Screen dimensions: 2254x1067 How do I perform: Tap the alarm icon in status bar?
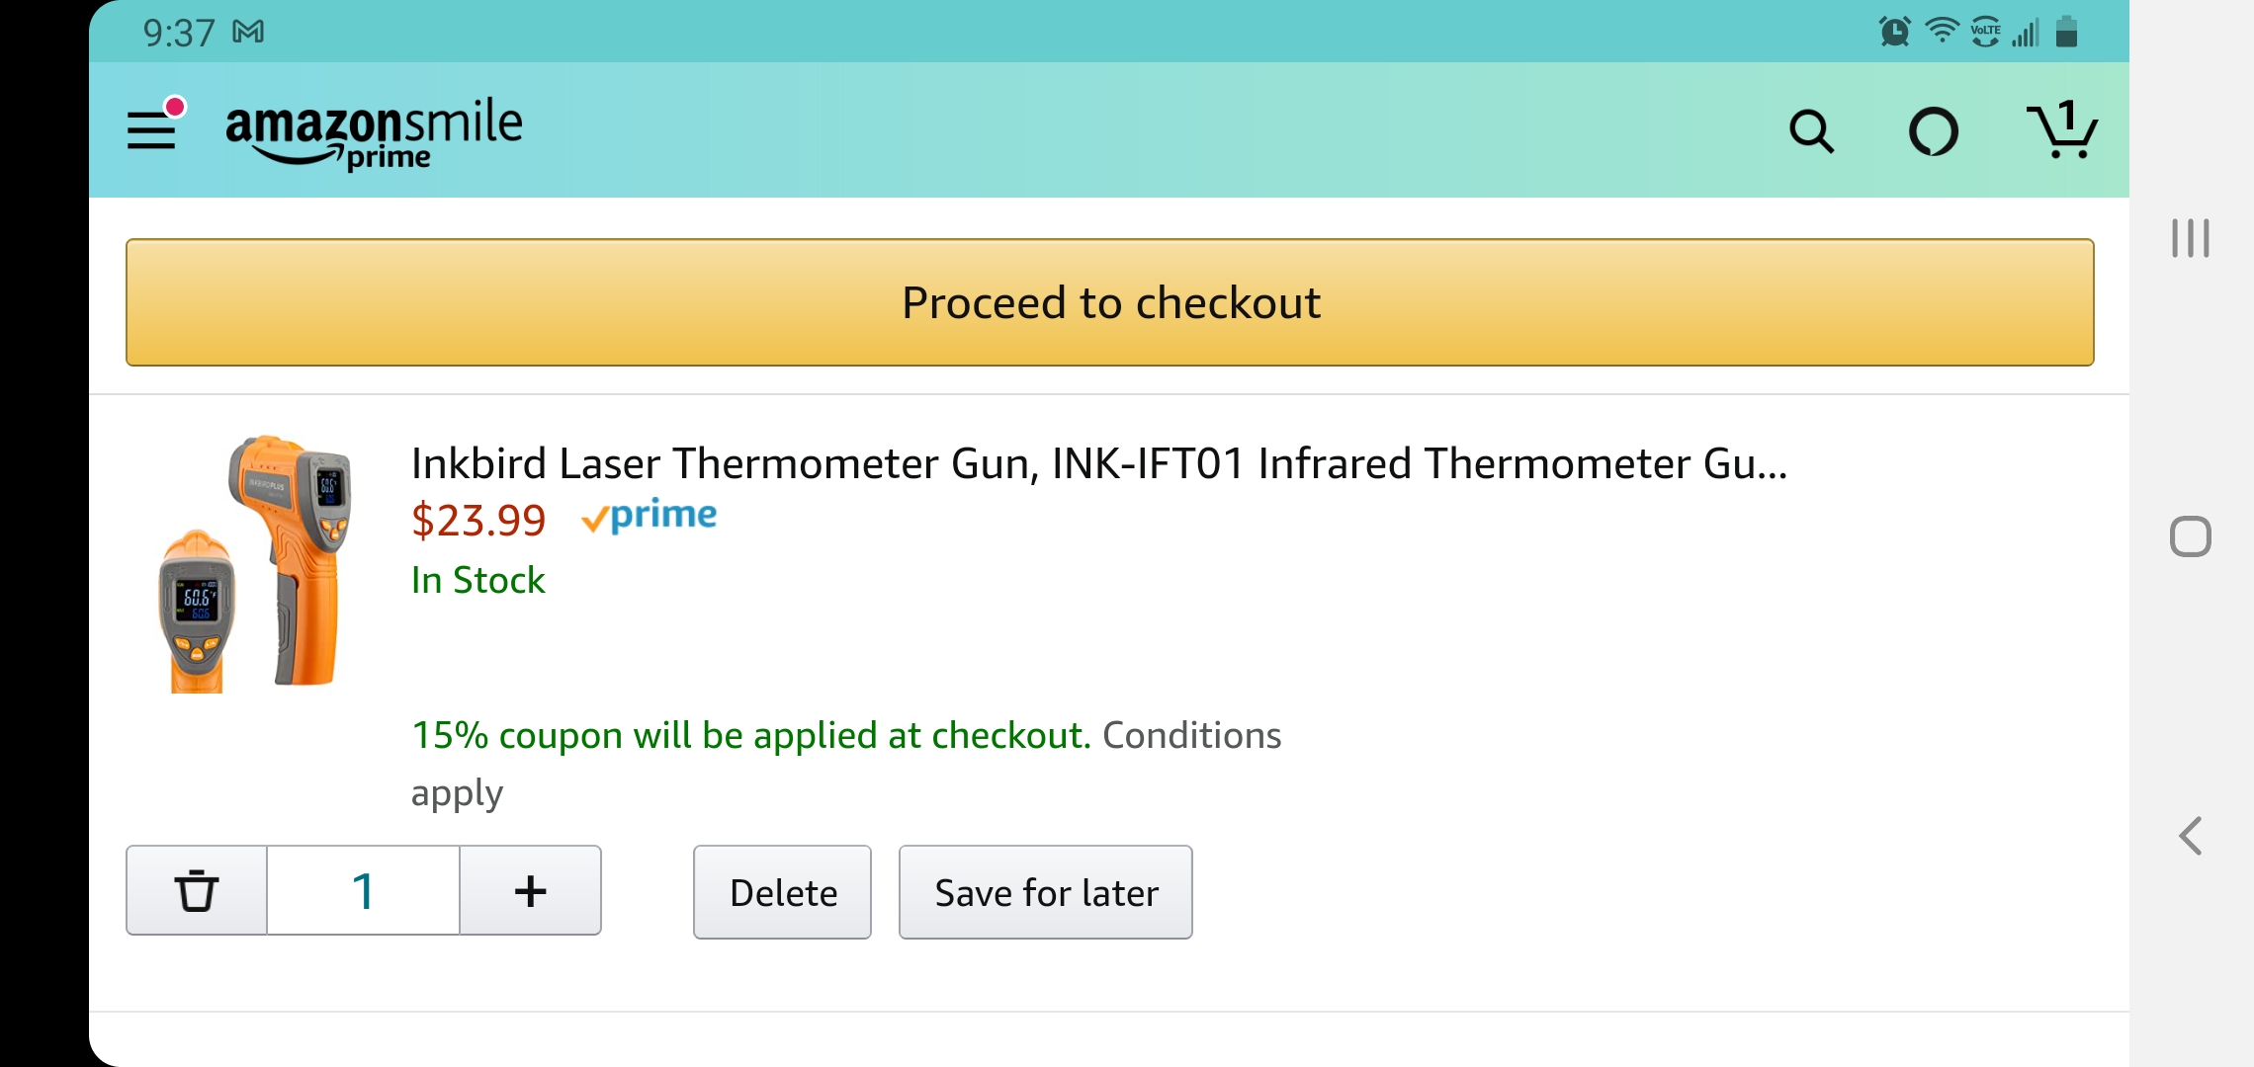point(1894,32)
